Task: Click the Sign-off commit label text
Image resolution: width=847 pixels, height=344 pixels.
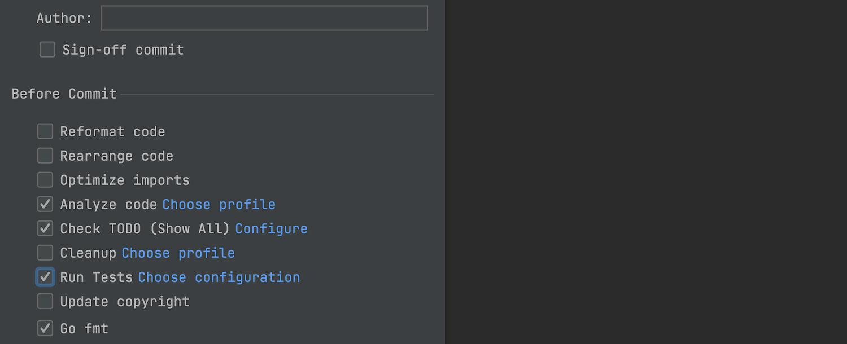Action: (x=123, y=50)
